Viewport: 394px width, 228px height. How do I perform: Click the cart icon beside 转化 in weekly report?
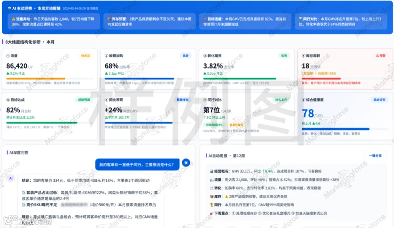[x=211, y=188]
